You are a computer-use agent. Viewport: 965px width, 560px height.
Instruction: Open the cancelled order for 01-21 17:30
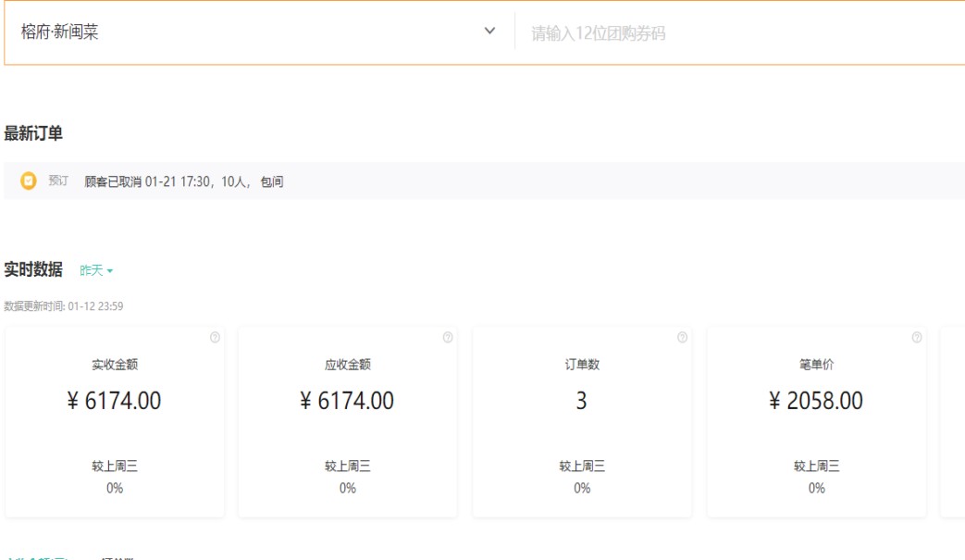pyautogui.click(x=183, y=182)
